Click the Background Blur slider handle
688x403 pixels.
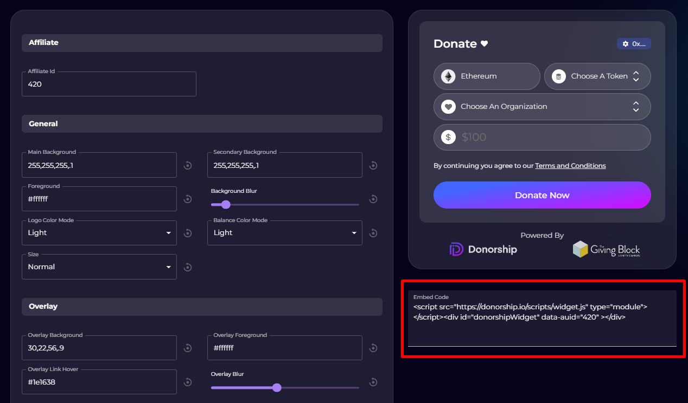coord(226,205)
